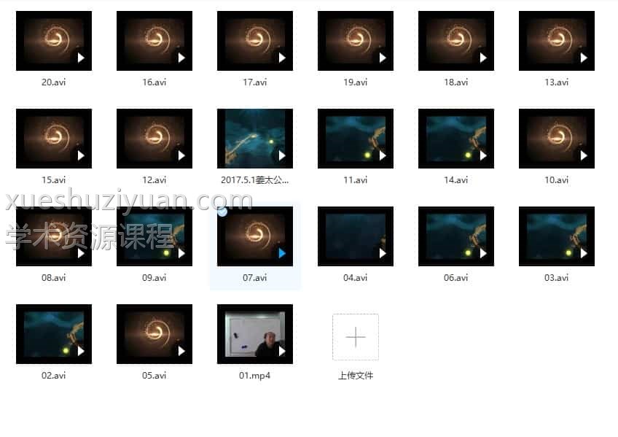Click the blue play icon on 07.avi
Viewport: 618px width, 437px height.
point(282,253)
